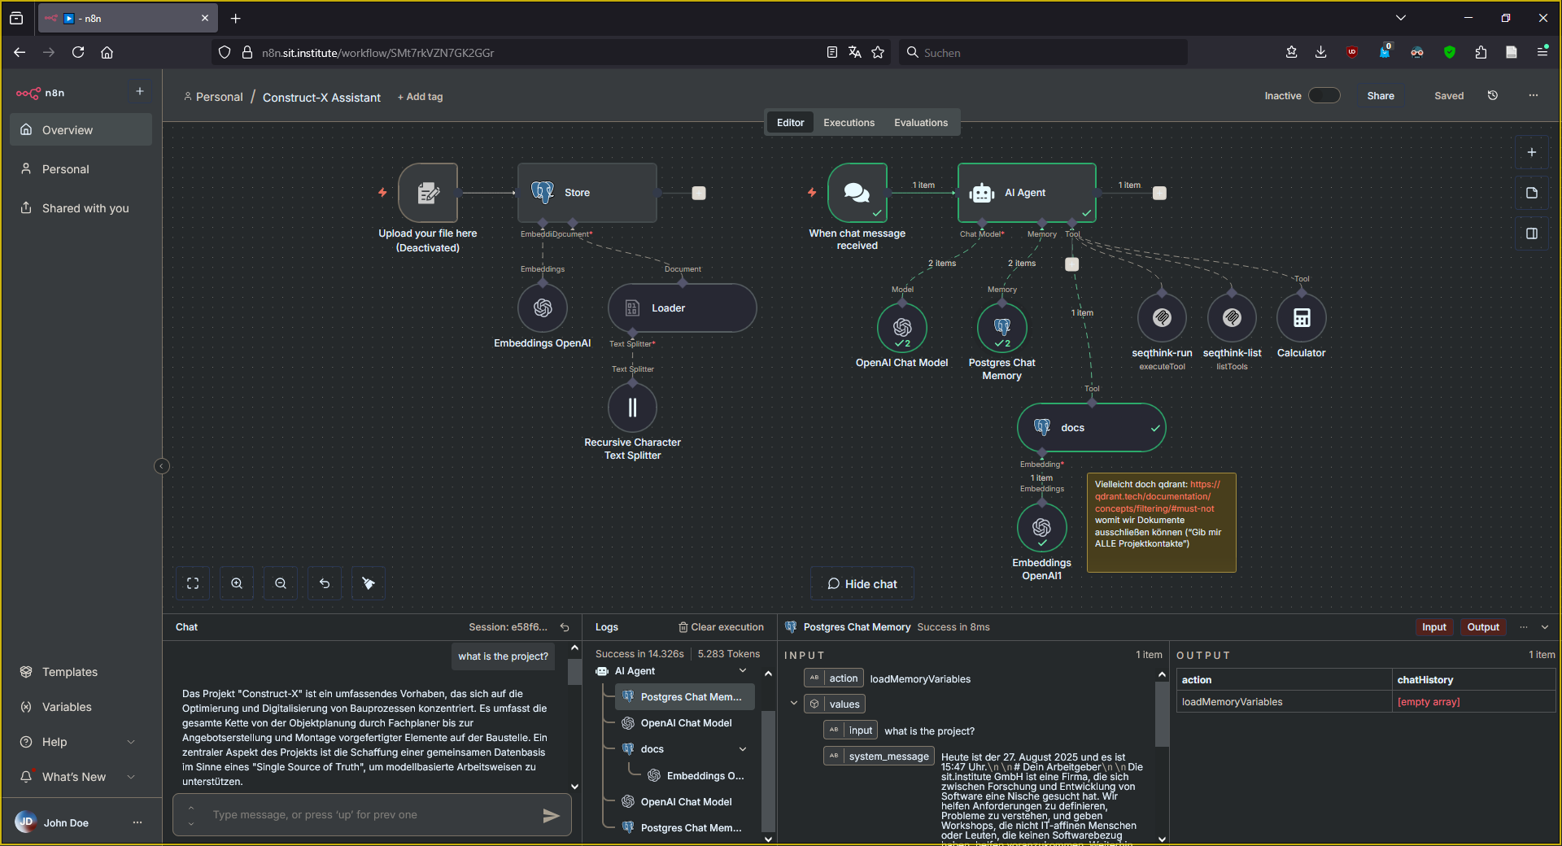Hide the chat panel
The height and width of the screenshot is (846, 1562).
tap(862, 583)
